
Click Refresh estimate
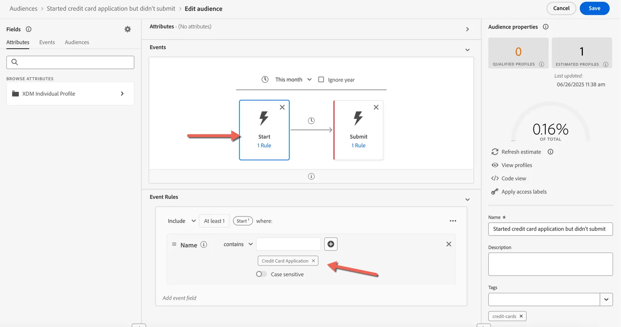click(521, 152)
